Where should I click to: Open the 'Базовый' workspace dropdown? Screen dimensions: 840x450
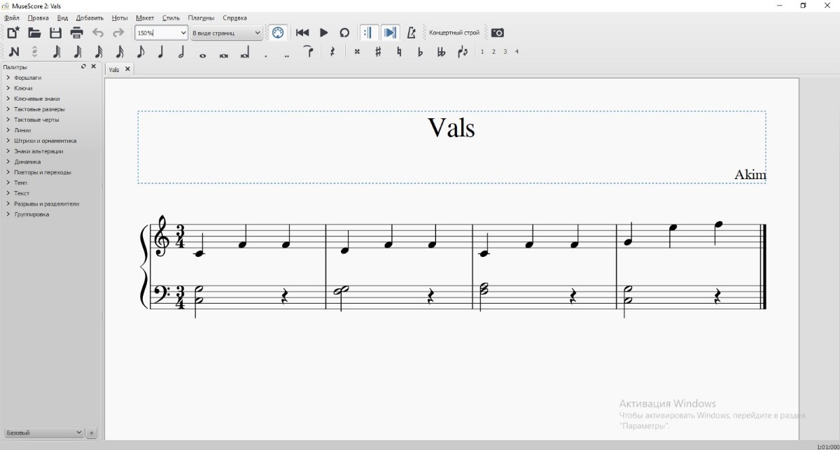pos(44,433)
